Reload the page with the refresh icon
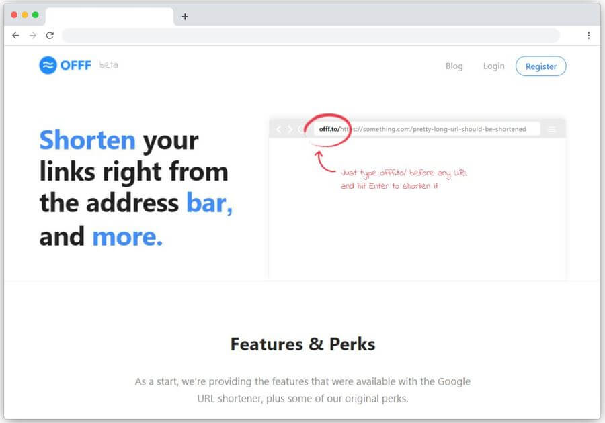Viewport: 605px width, 423px height. pos(50,36)
